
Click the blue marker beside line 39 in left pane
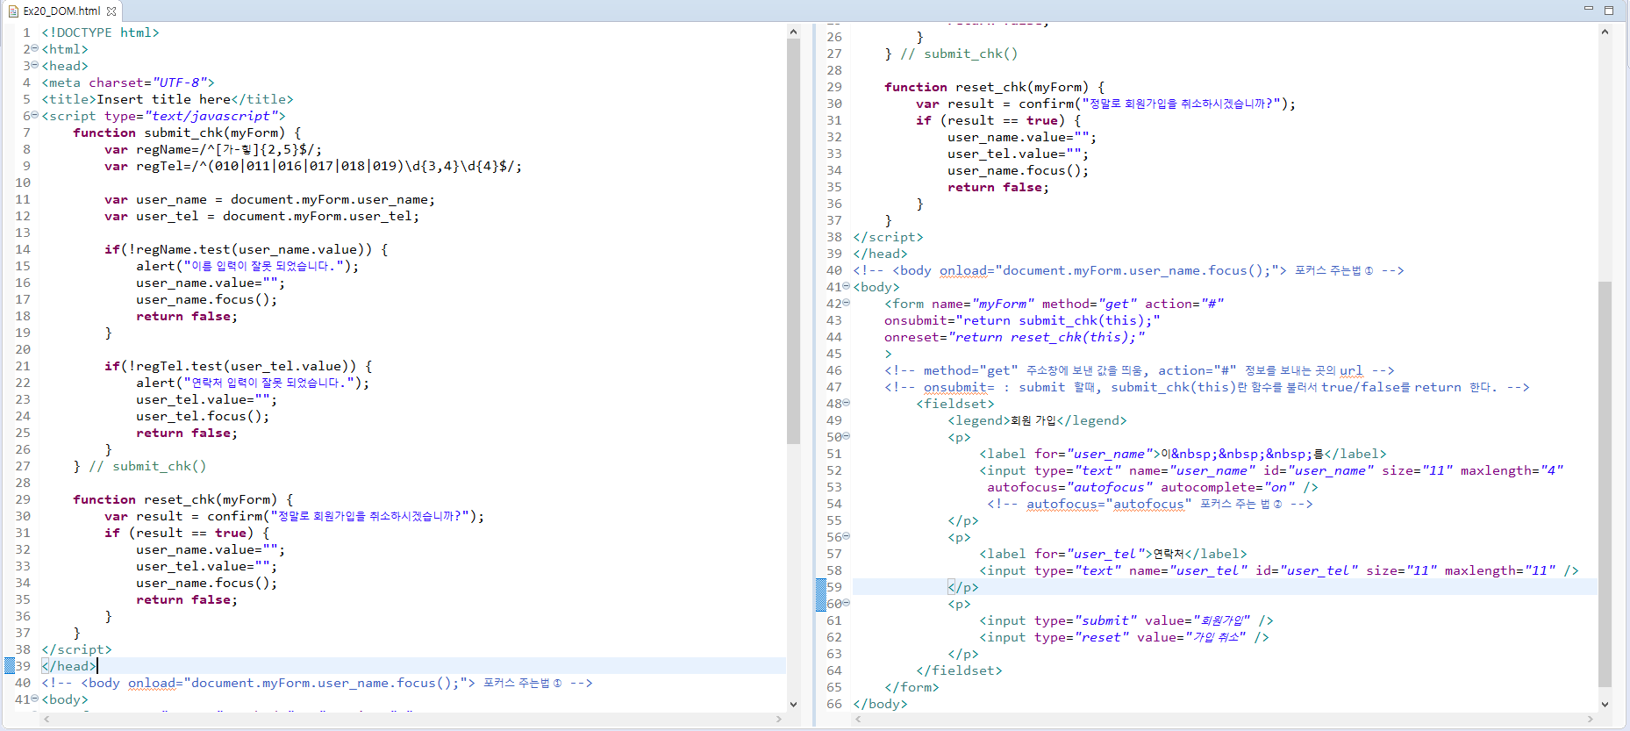(10, 666)
